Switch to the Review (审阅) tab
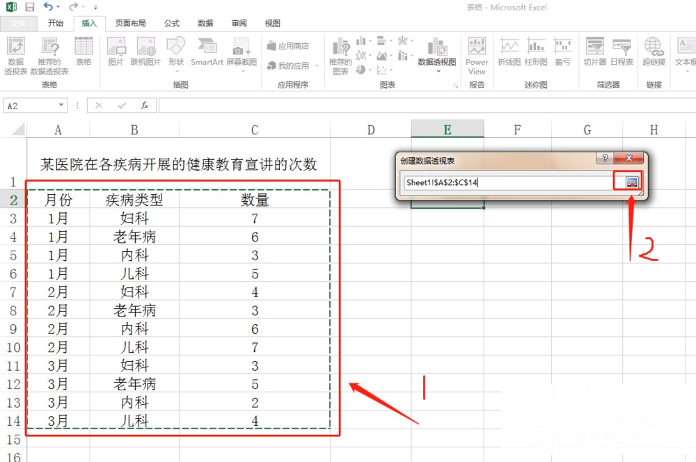Viewport: 696px width, 462px height. (239, 23)
